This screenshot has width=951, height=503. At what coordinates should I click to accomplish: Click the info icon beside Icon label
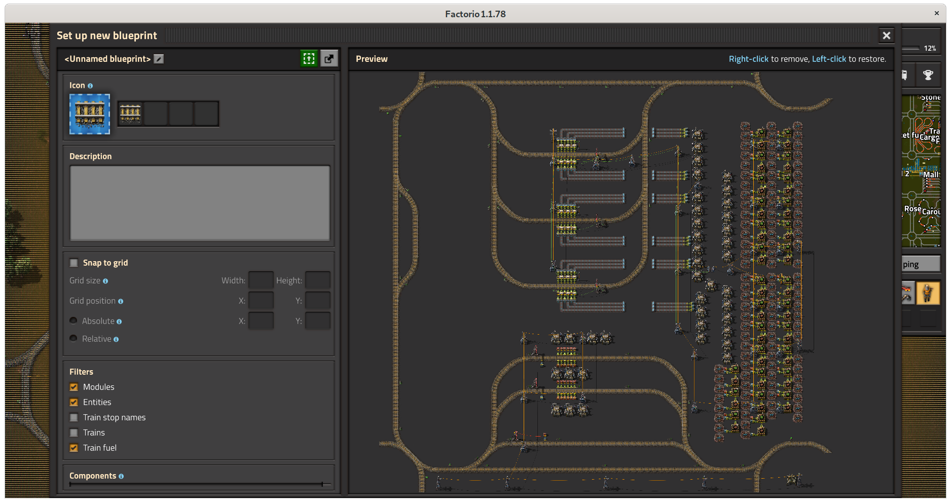point(90,86)
